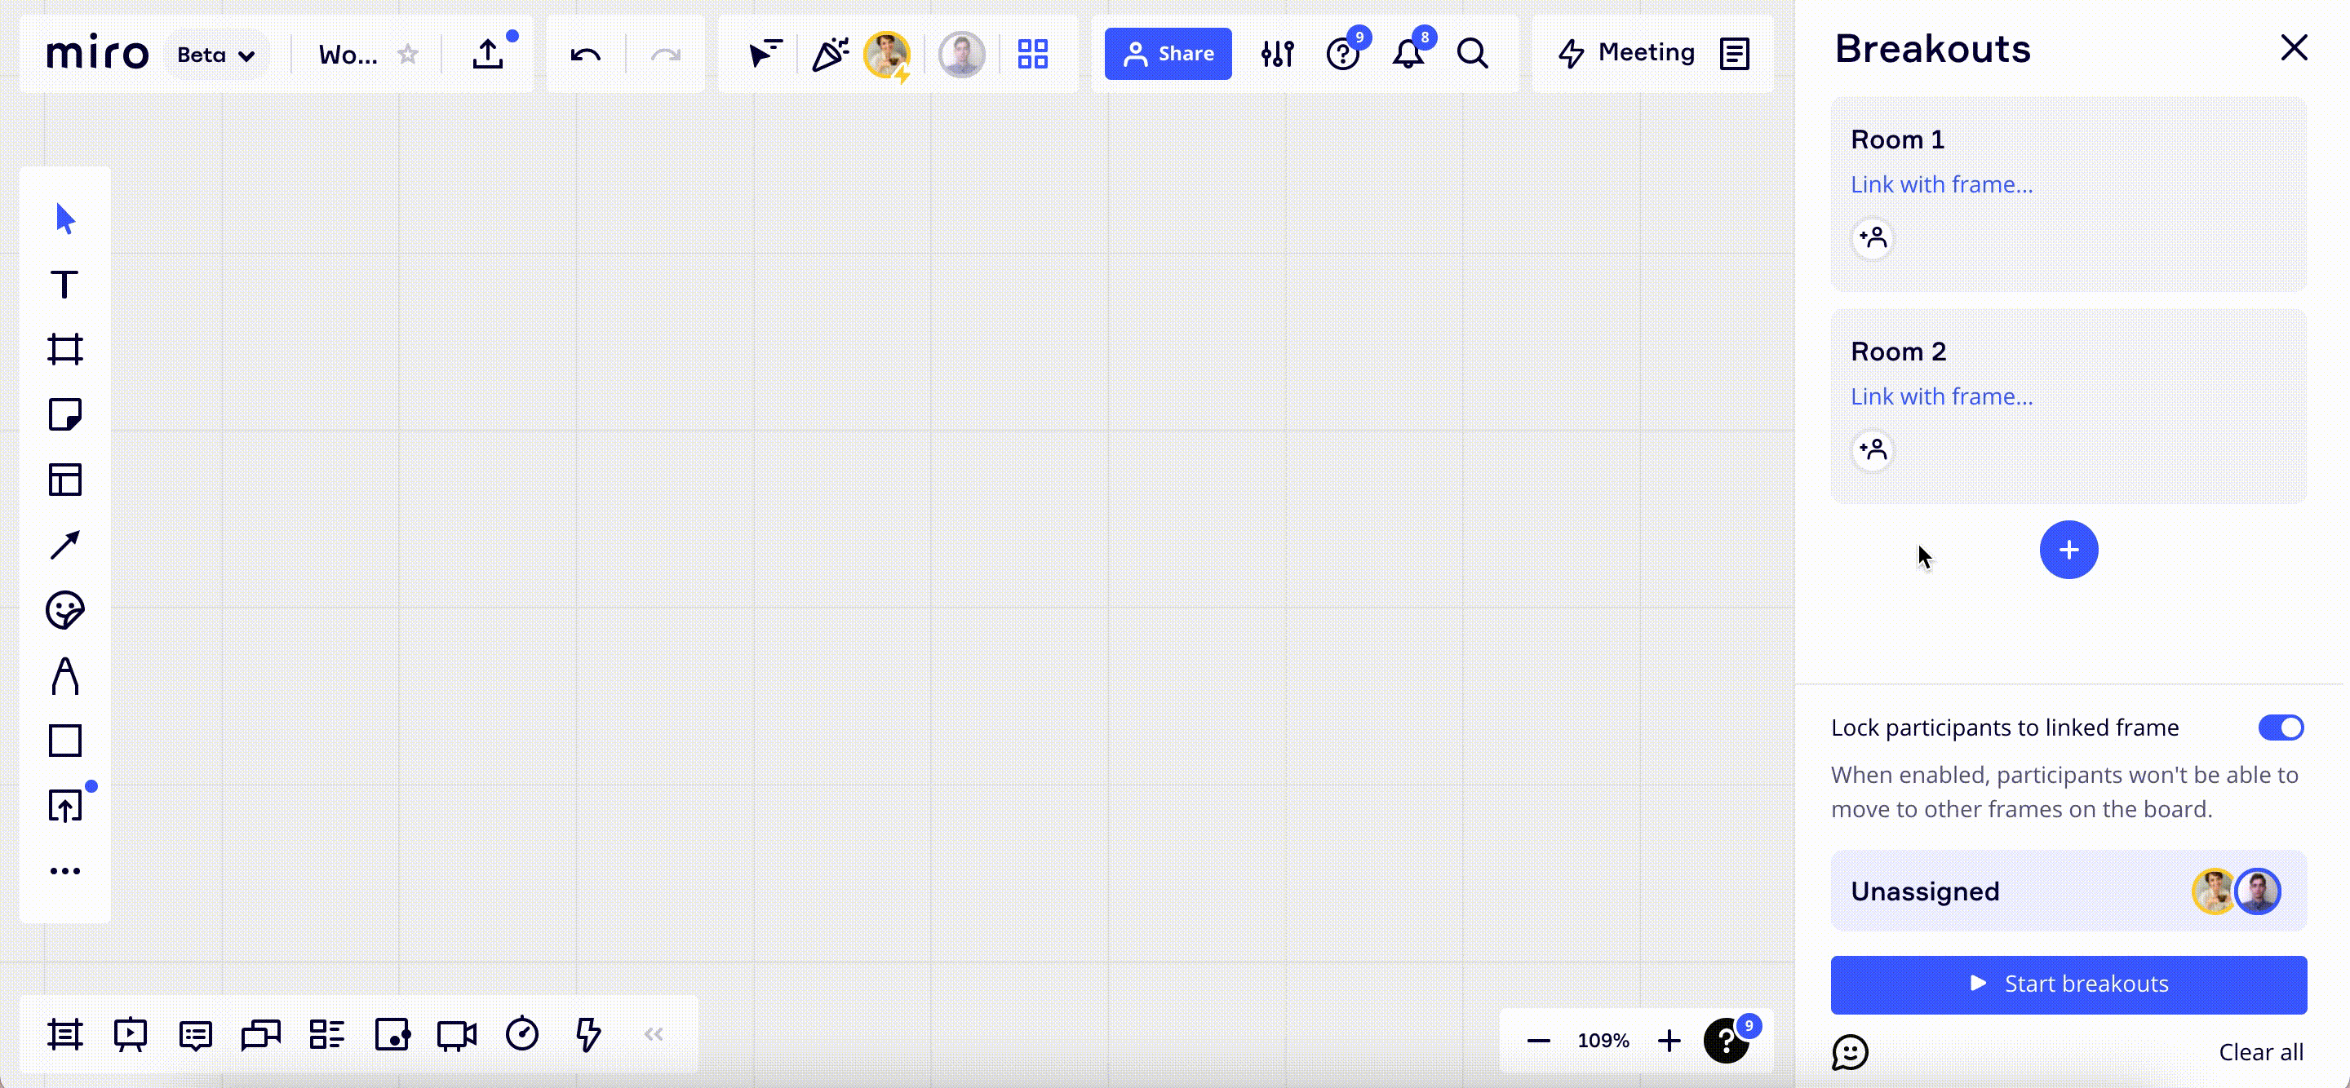Viewport: 2350px width, 1088px height.
Task: Select the Frame tool in left toolbar
Action: (64, 349)
